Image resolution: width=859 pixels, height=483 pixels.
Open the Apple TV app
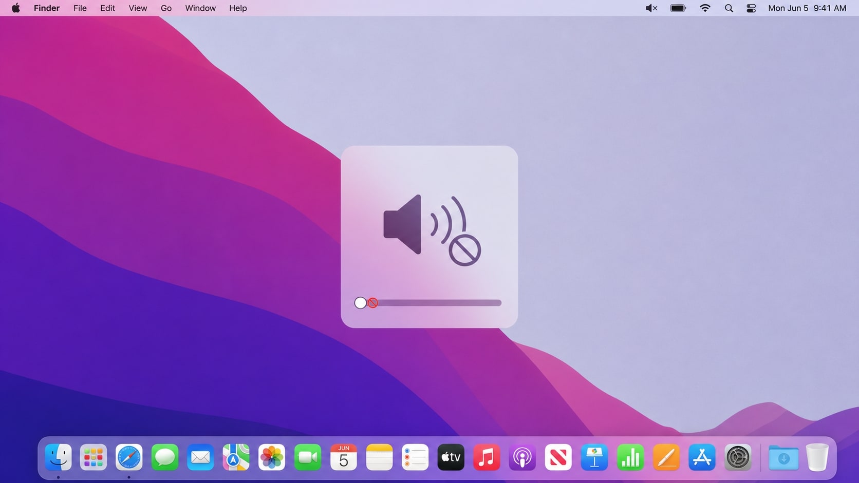tap(451, 457)
